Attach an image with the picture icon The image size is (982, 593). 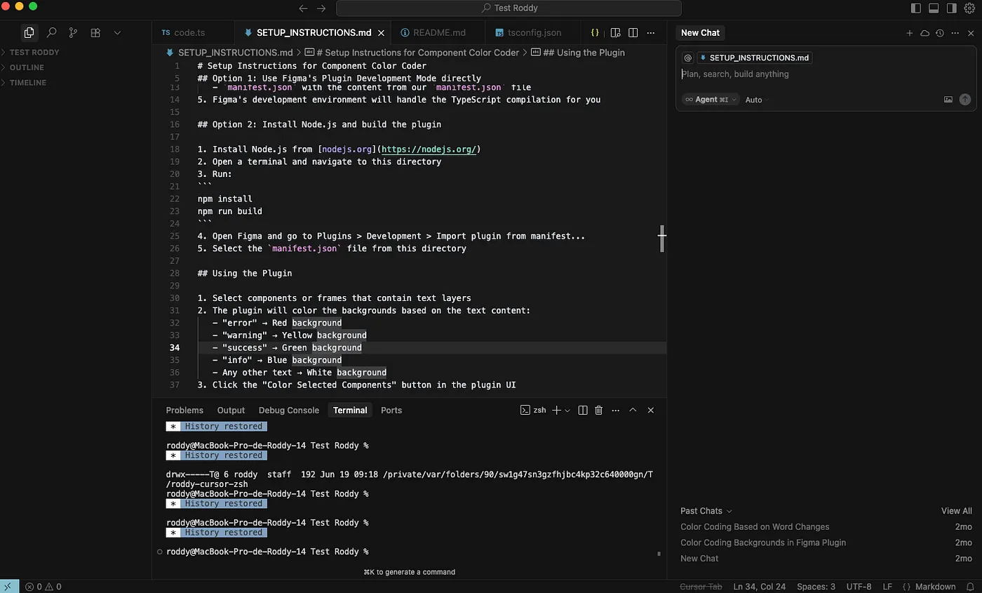point(948,100)
